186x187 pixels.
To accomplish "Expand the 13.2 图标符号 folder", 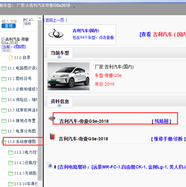I will (x=19, y=79).
